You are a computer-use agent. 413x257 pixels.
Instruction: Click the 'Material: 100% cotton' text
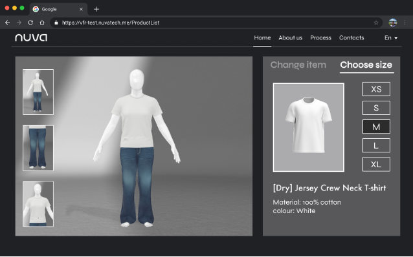[307, 202]
